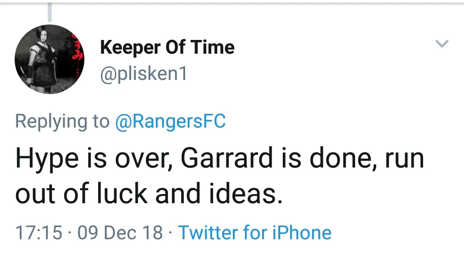The width and height of the screenshot is (464, 253).
Task: Click the Replying to label
Action: point(62,122)
